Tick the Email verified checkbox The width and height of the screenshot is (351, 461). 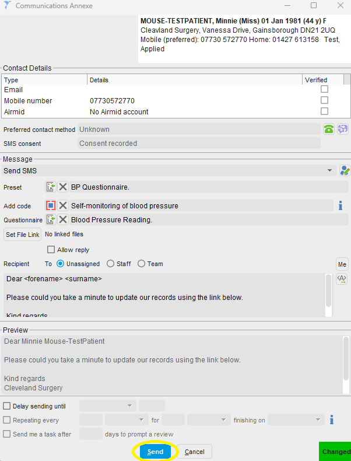tap(324, 89)
